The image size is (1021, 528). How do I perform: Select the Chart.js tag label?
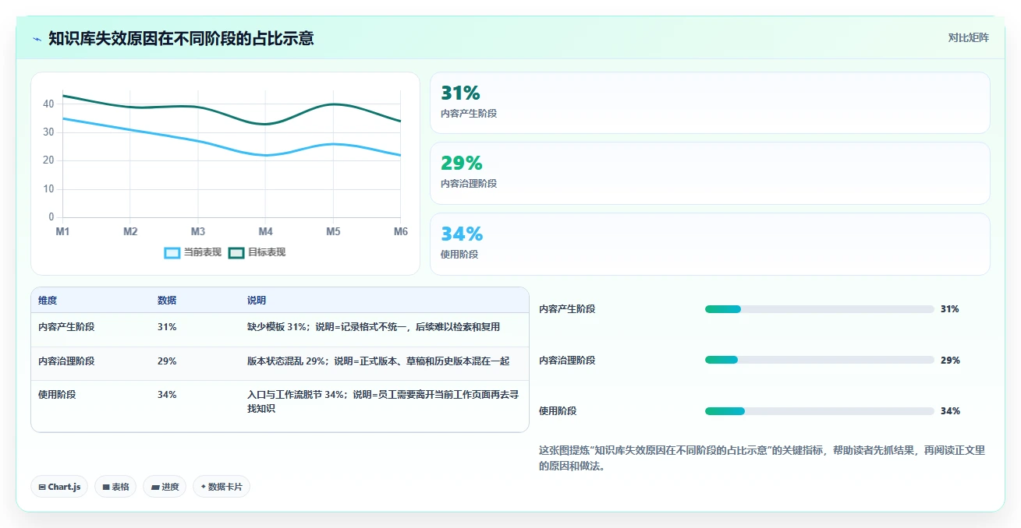coord(64,487)
